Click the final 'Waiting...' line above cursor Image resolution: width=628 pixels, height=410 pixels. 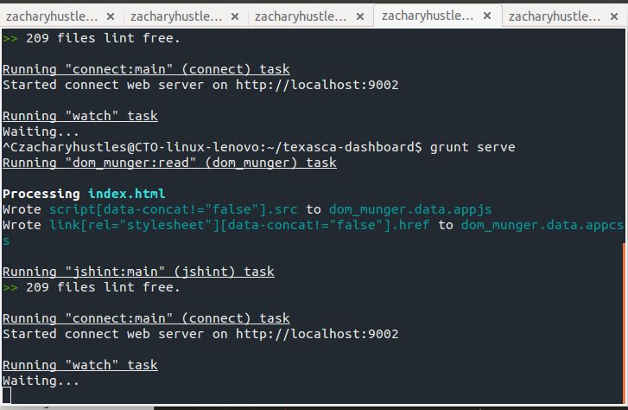click(41, 381)
